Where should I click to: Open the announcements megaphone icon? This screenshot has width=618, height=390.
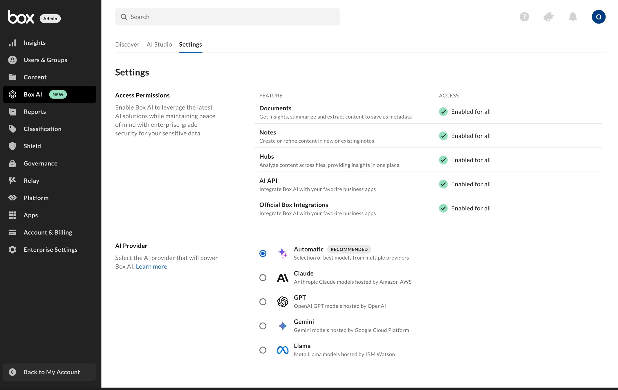(x=548, y=17)
